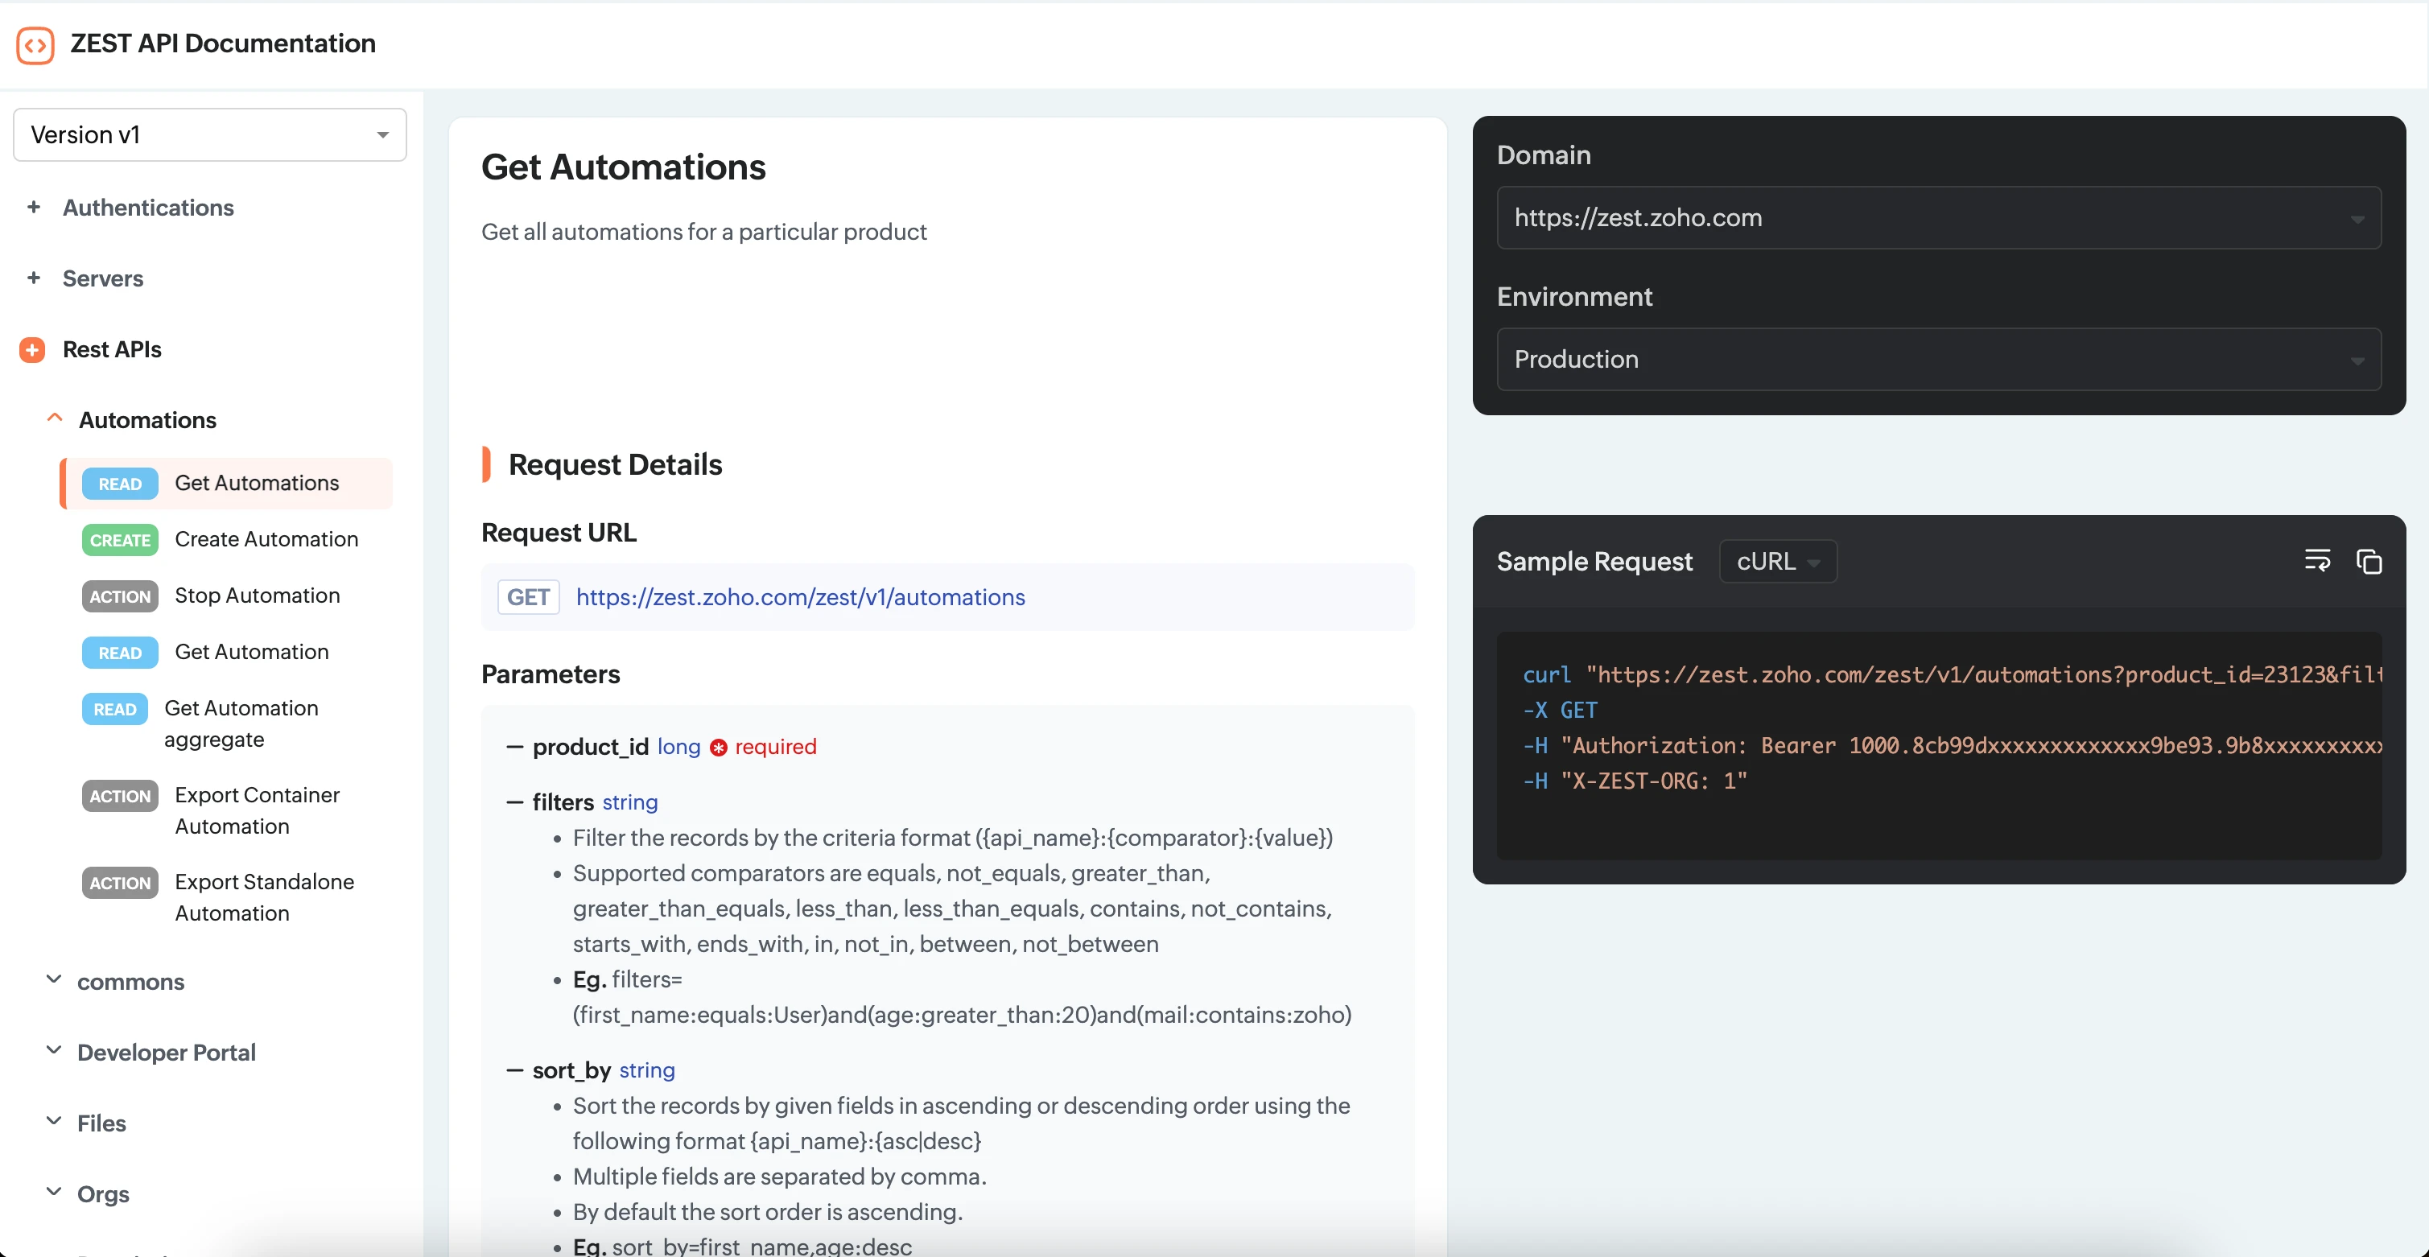Viewport: 2429px width, 1257px height.
Task: Click the '-X GET' code line
Action: [x=1560, y=710]
